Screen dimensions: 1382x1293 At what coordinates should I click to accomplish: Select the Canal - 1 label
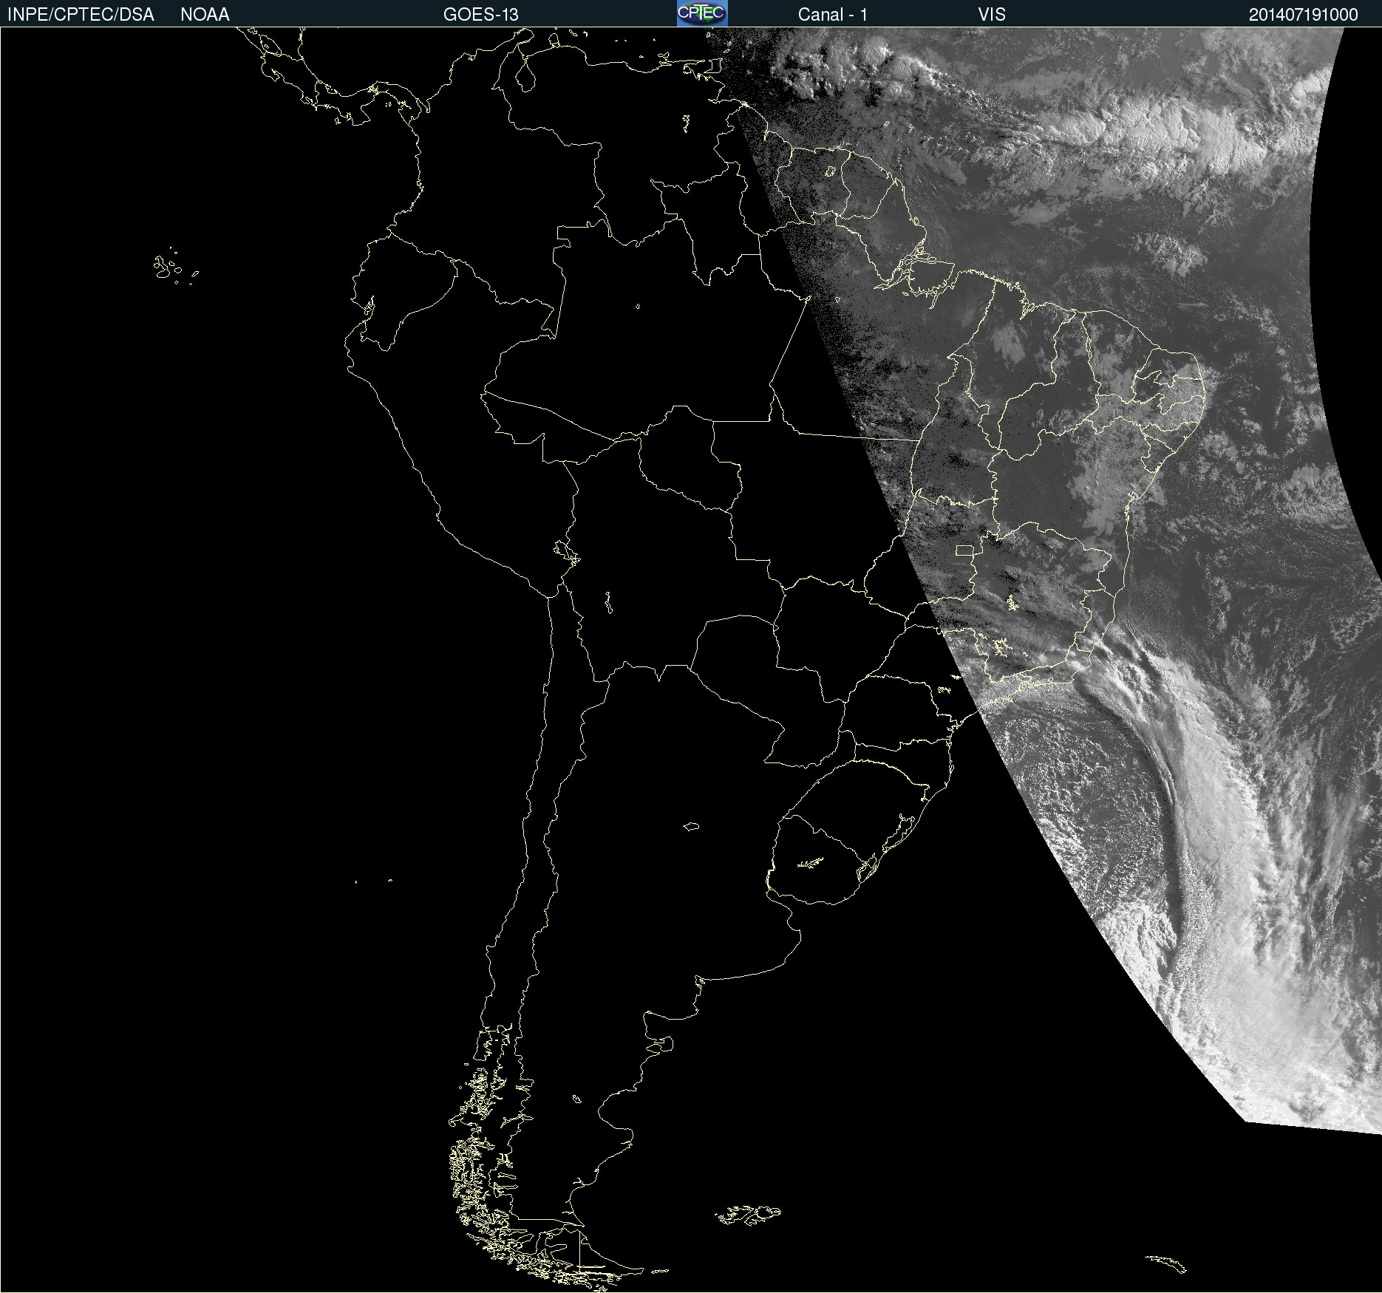(833, 15)
